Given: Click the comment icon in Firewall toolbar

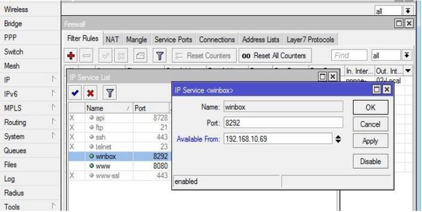Looking at the screenshot, I should coord(140,56).
